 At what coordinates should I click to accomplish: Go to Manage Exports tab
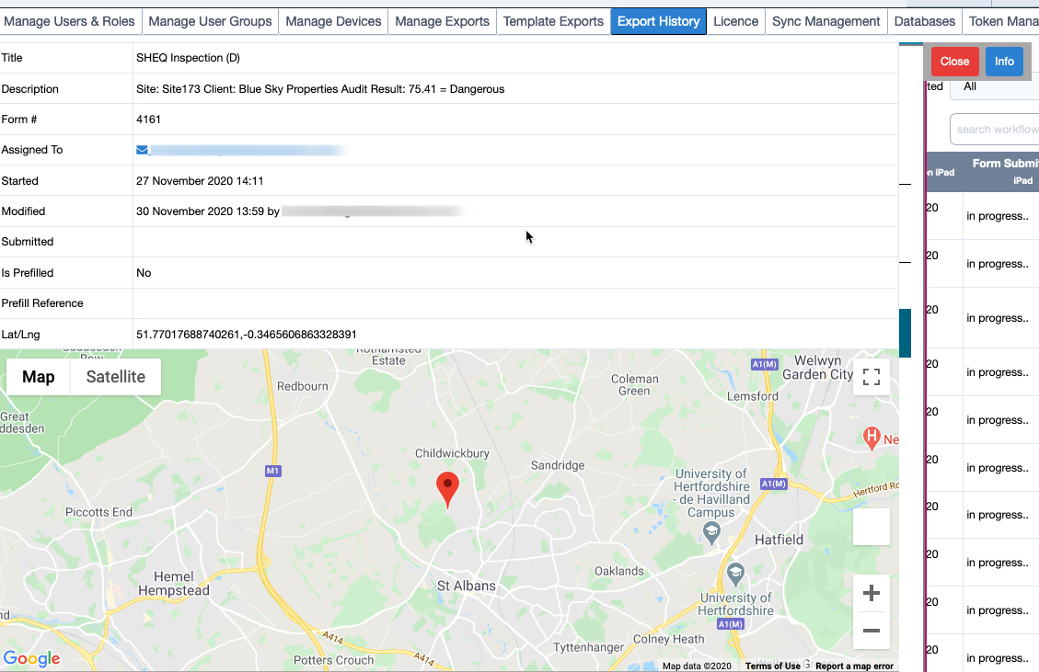click(x=442, y=21)
